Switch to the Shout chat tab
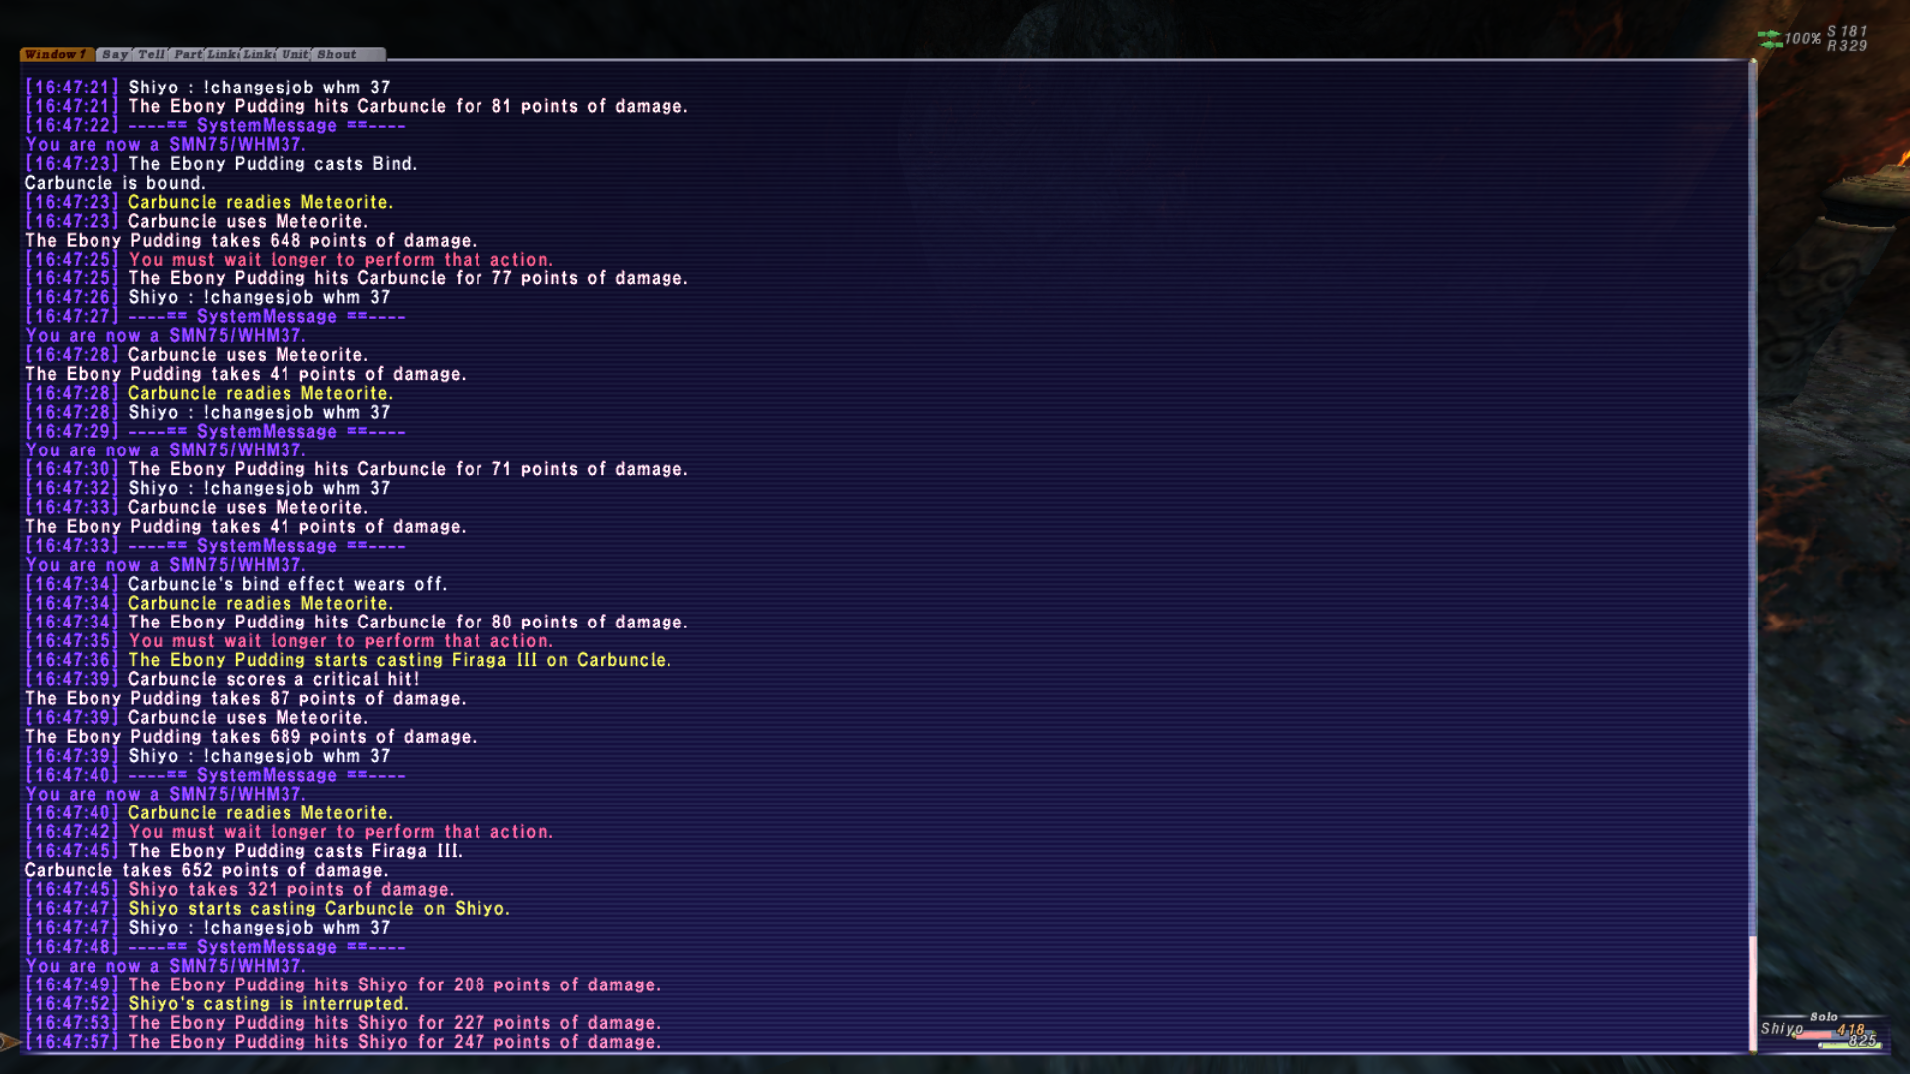Viewport: 1910px width, 1074px height. tap(335, 55)
